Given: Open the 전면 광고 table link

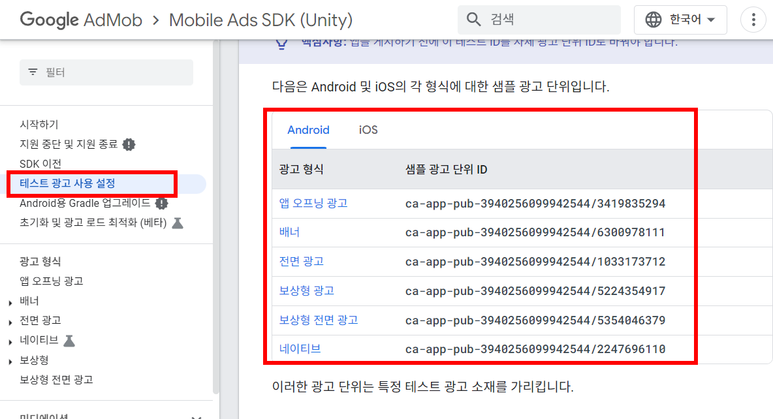Looking at the screenshot, I should tap(302, 261).
